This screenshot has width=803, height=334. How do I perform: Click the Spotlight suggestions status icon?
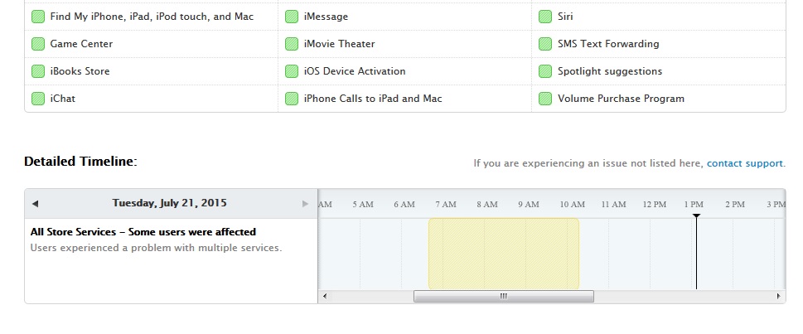tap(545, 71)
